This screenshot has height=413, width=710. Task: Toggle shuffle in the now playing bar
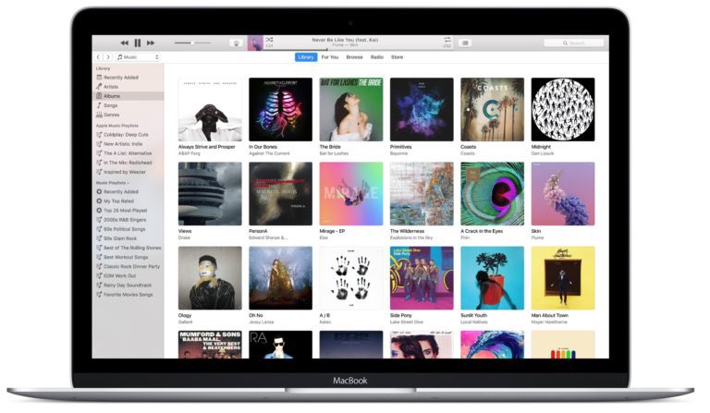tap(269, 40)
